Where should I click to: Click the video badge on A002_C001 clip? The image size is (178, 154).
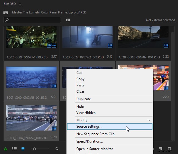coord(49,46)
